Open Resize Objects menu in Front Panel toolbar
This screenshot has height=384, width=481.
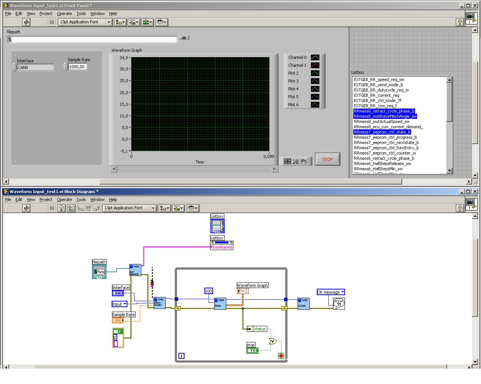[147, 22]
